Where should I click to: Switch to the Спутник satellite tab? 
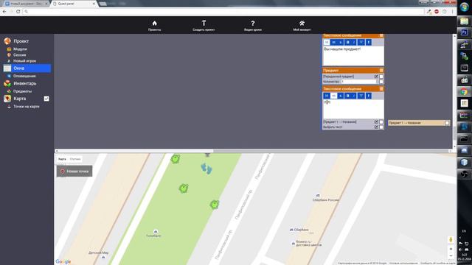[x=75, y=159]
